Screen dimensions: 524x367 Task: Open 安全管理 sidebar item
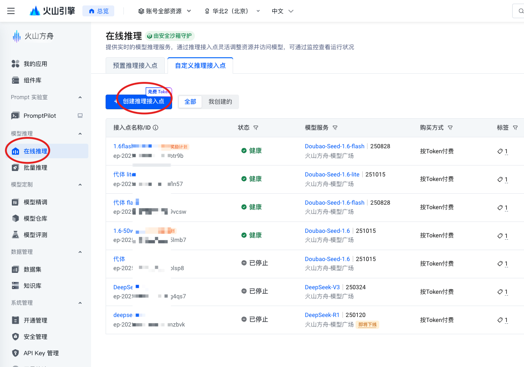click(35, 337)
